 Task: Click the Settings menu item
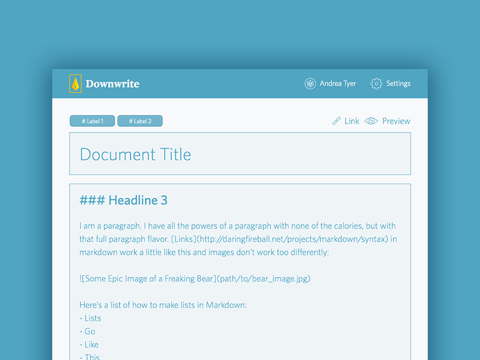[398, 83]
